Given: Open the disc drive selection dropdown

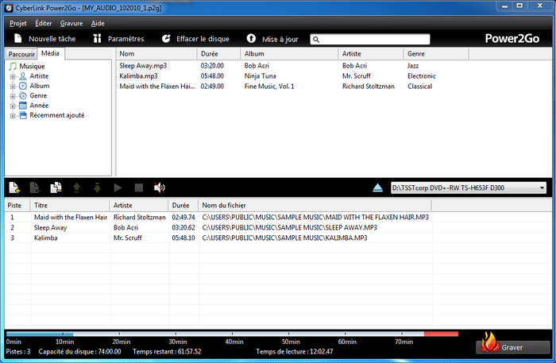Looking at the screenshot, I should pos(541,188).
